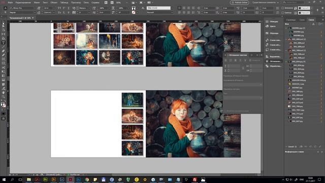Click the Shading color swatch beside Затенение
The image size is (325, 183).
coord(304,8)
